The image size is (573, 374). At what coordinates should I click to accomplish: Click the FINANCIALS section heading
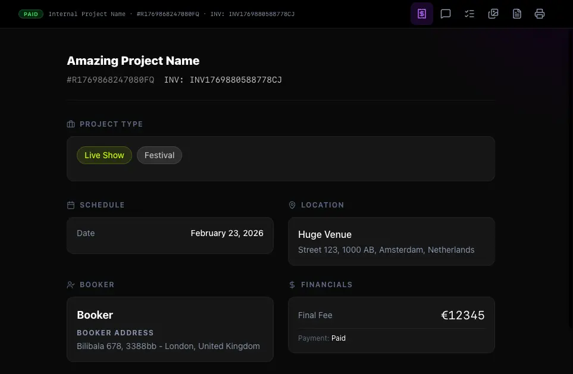[x=327, y=285]
